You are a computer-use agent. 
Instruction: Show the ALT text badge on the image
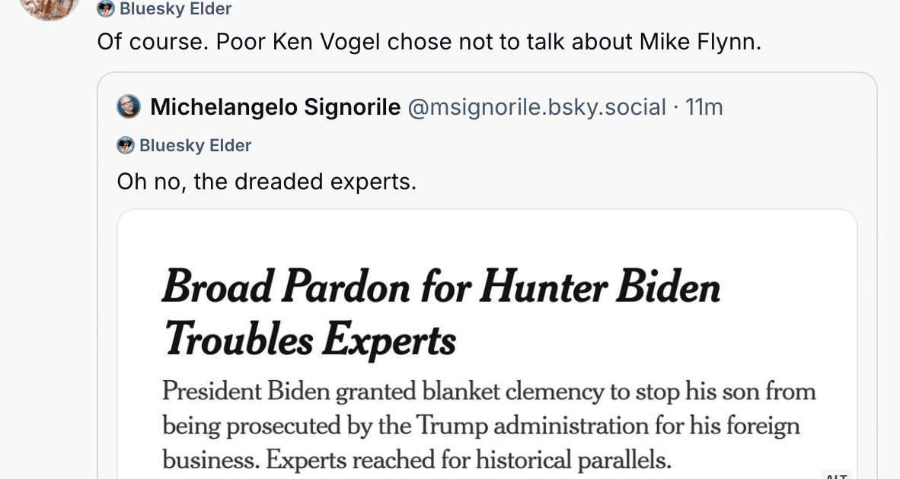[x=835, y=475]
